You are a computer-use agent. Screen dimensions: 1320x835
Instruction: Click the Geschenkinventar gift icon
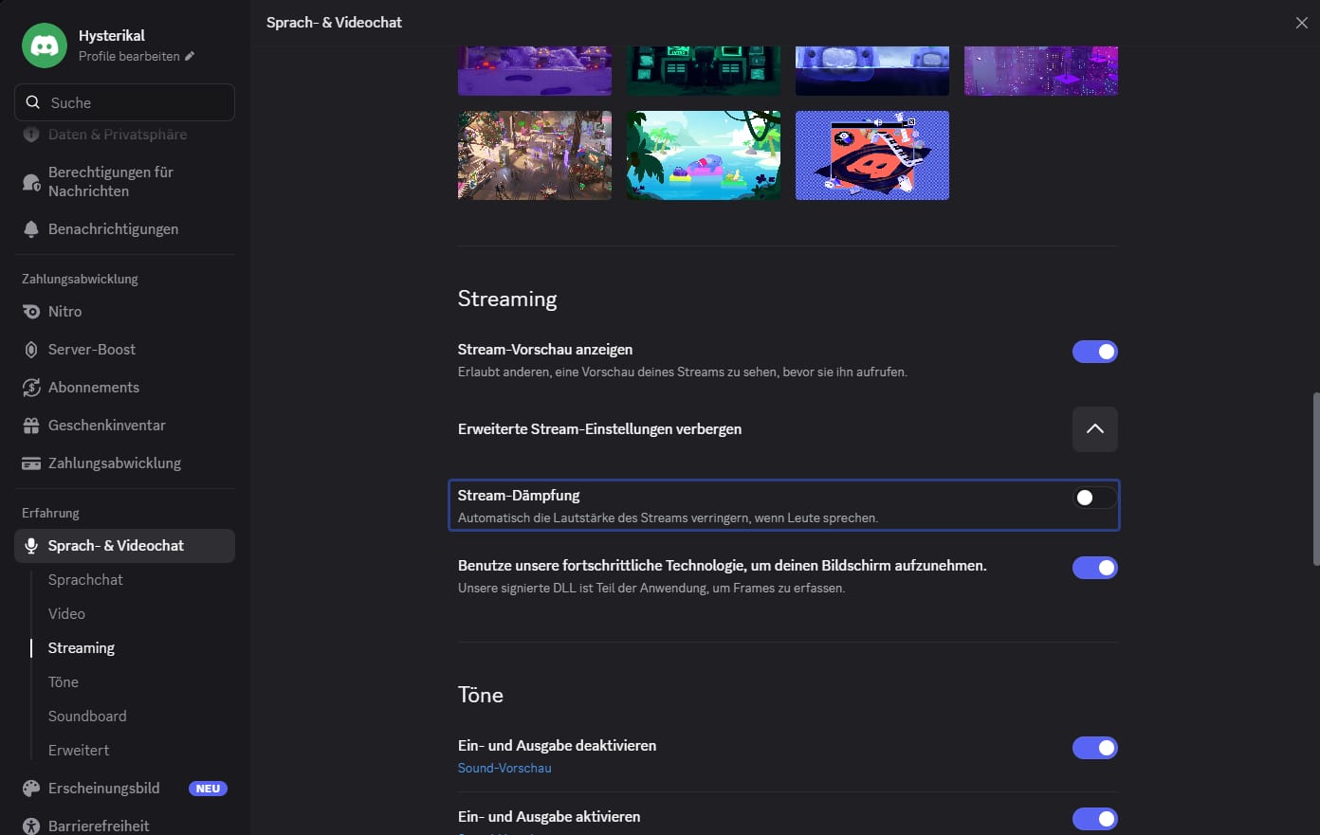[x=31, y=426]
